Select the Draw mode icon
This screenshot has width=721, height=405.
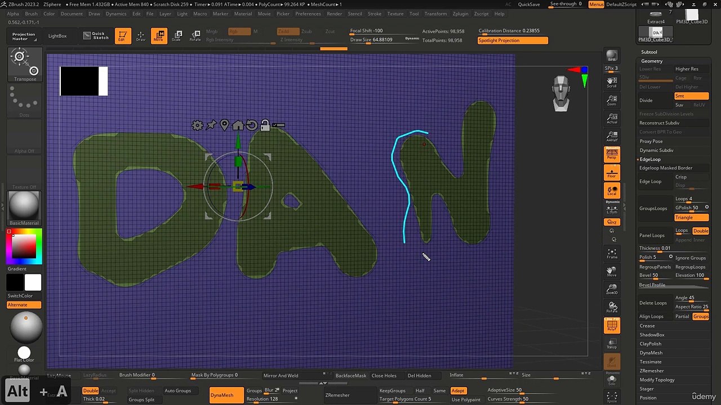point(141,37)
